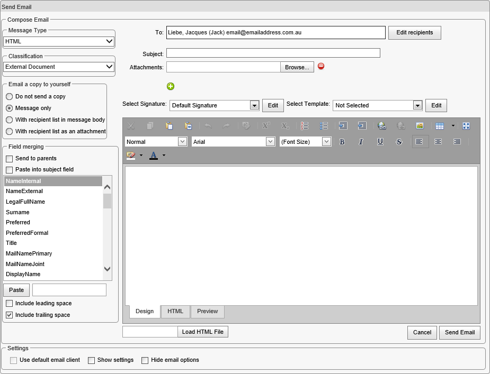Click the Indent icon
The width and height of the screenshot is (490, 374).
(343, 126)
